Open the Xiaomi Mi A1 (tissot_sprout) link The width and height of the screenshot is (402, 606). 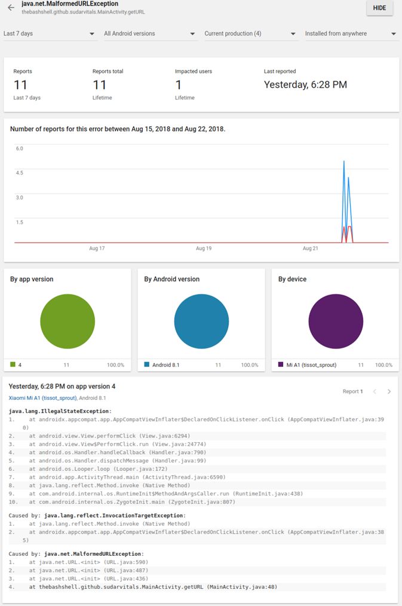42,397
